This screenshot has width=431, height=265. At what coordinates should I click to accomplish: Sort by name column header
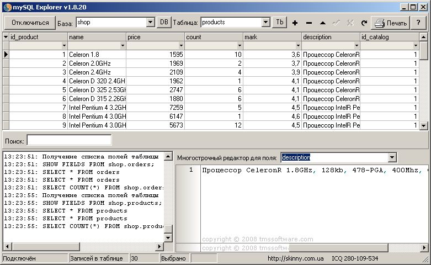(x=97, y=37)
